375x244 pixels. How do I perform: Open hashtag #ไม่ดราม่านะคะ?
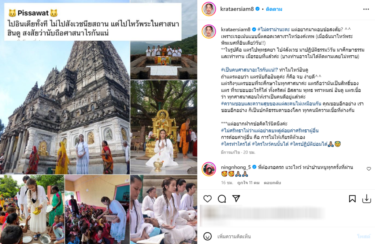click(x=274, y=29)
